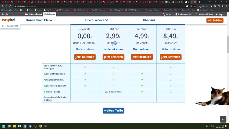The image size is (229, 129).
Task: Expand the Hilfe & Service menu
Action: pyautogui.click(x=96, y=20)
